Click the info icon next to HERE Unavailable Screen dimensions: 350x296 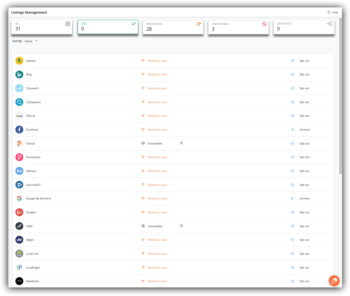tap(181, 226)
